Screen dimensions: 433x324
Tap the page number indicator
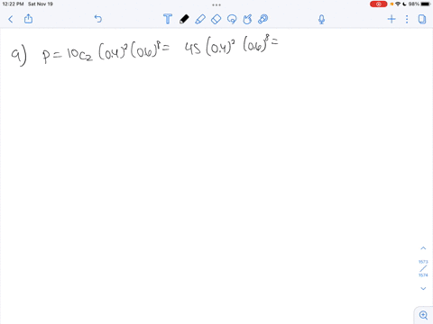point(423,268)
